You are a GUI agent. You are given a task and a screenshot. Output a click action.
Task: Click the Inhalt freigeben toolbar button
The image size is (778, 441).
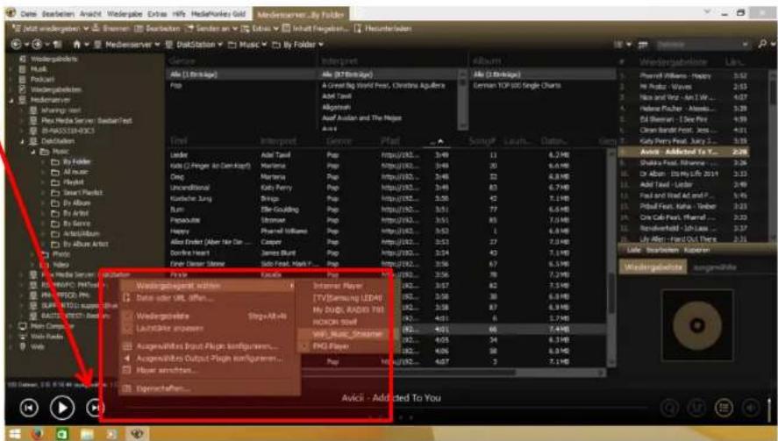coord(315,29)
